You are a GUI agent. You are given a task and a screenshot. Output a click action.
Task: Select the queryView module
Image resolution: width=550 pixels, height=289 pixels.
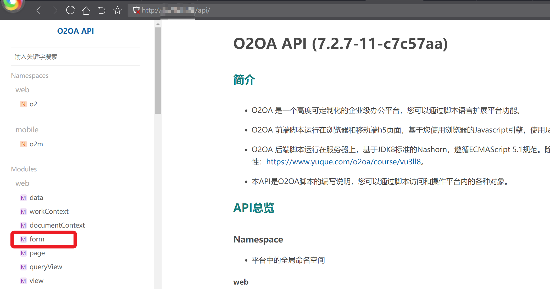point(46,267)
